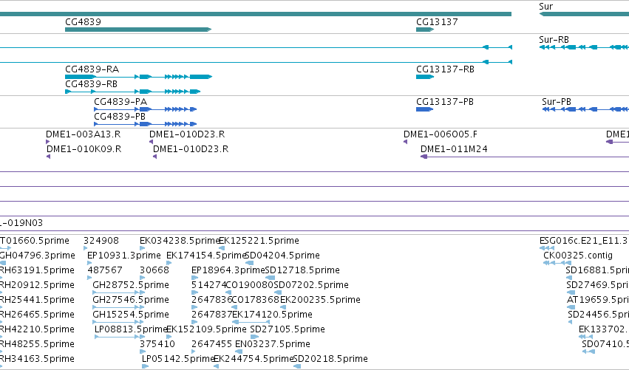Image resolution: width=629 pixels, height=370 pixels.
Task: Open the CO178368 EST label
Action: pos(256,300)
